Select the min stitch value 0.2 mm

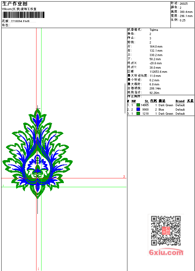click(x=154, y=80)
